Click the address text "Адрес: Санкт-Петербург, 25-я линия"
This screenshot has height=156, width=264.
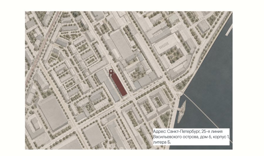[x=188, y=131]
